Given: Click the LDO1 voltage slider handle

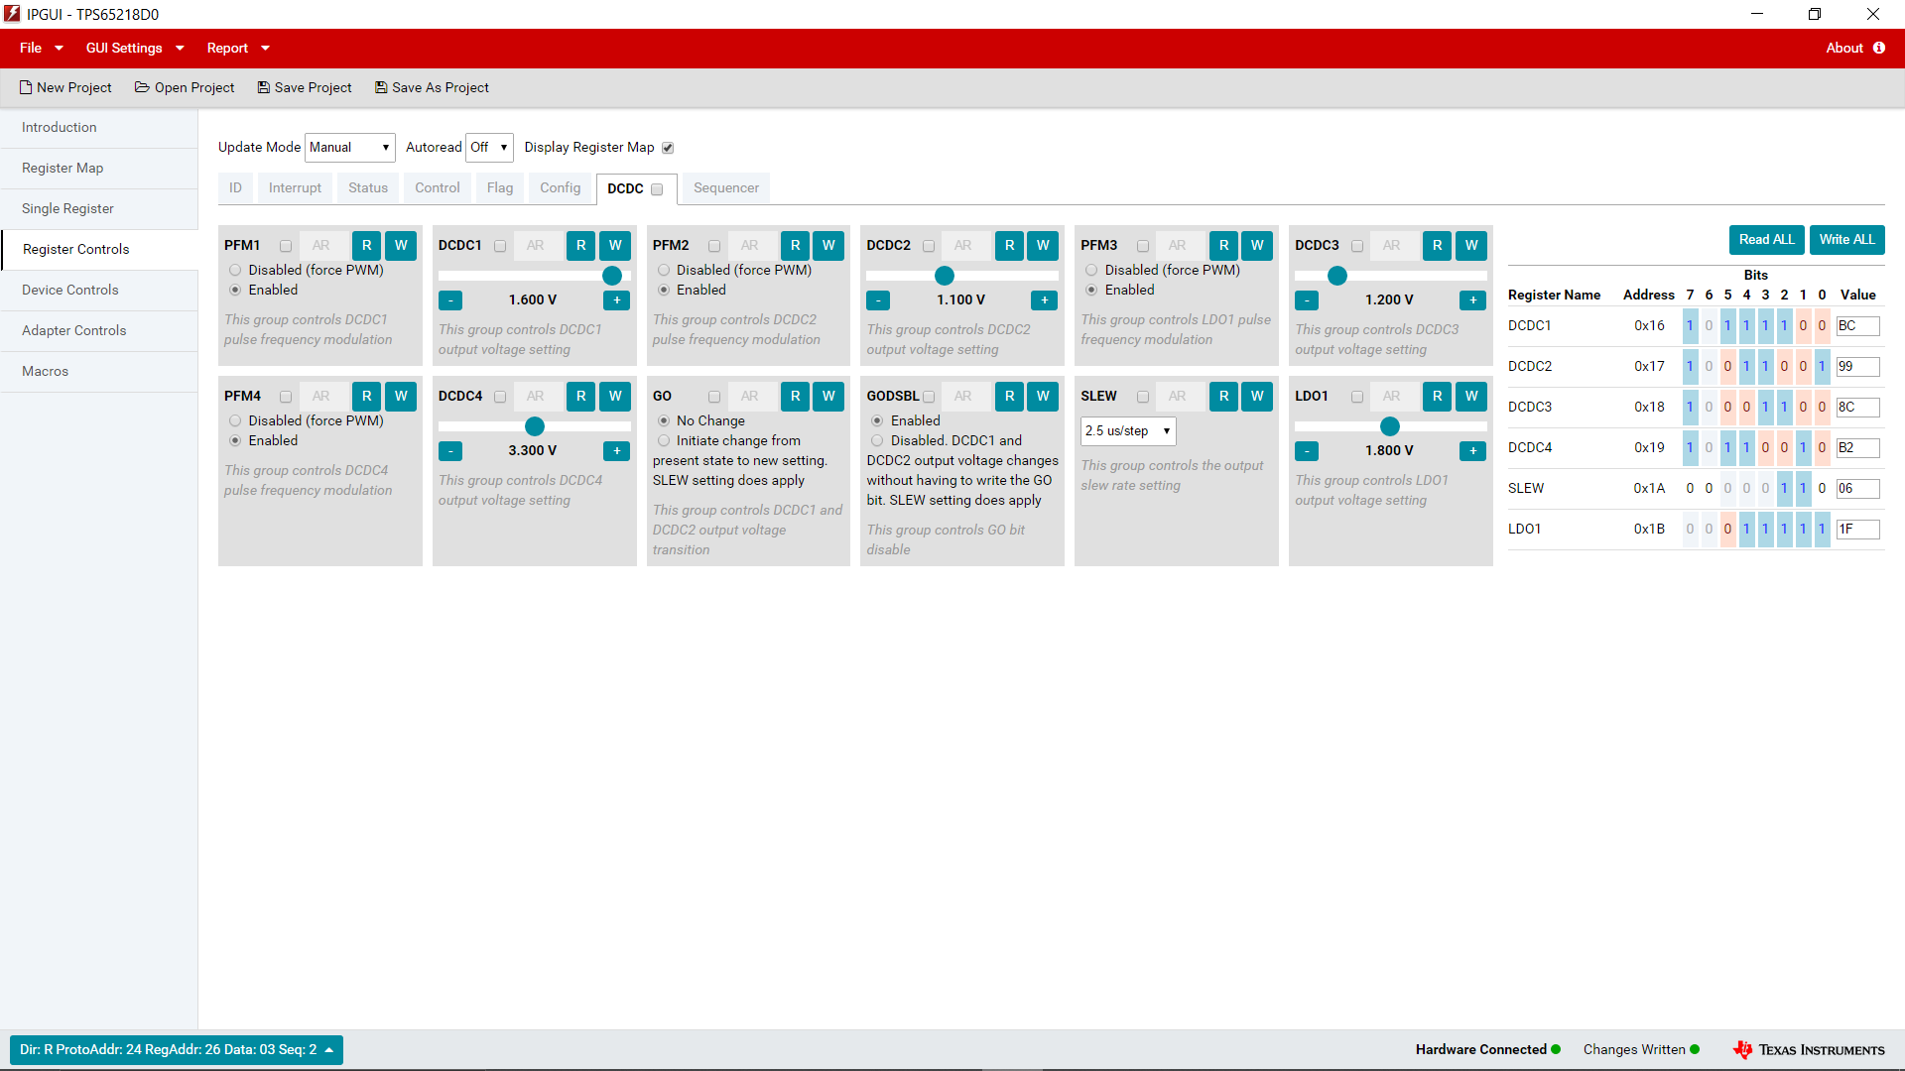Looking at the screenshot, I should 1390,426.
